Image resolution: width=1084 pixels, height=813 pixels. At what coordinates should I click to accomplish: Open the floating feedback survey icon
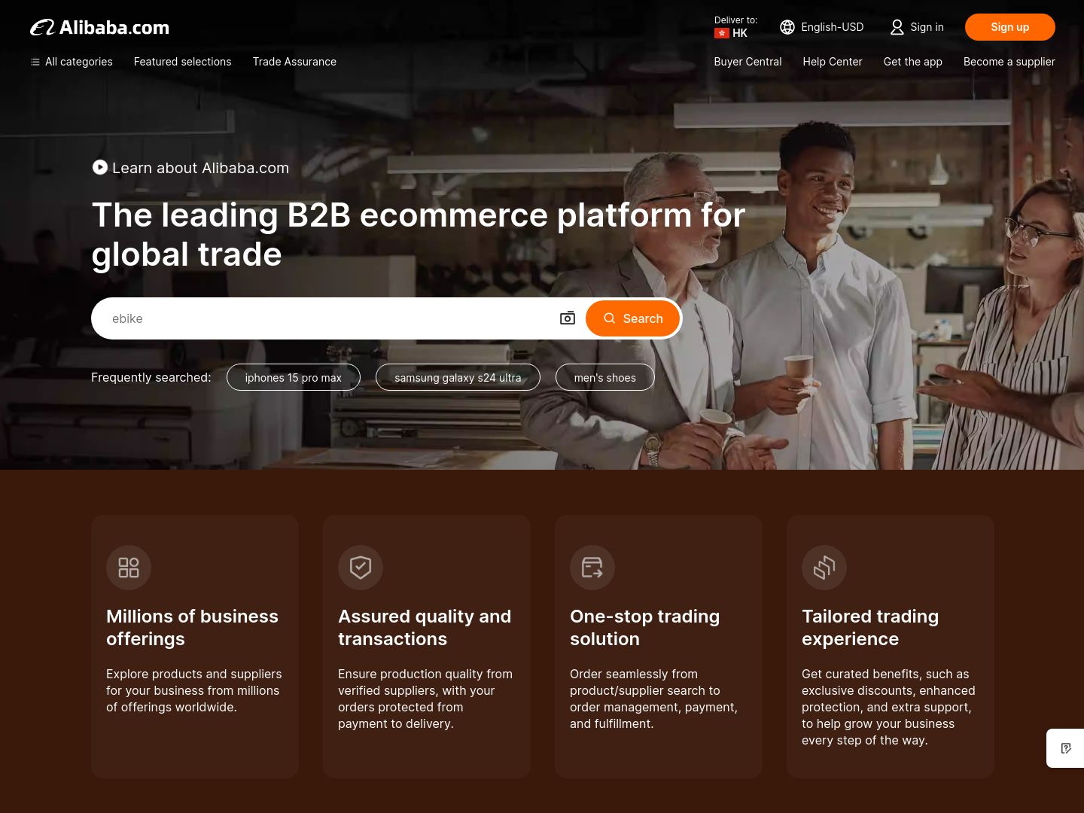pyautogui.click(x=1066, y=748)
